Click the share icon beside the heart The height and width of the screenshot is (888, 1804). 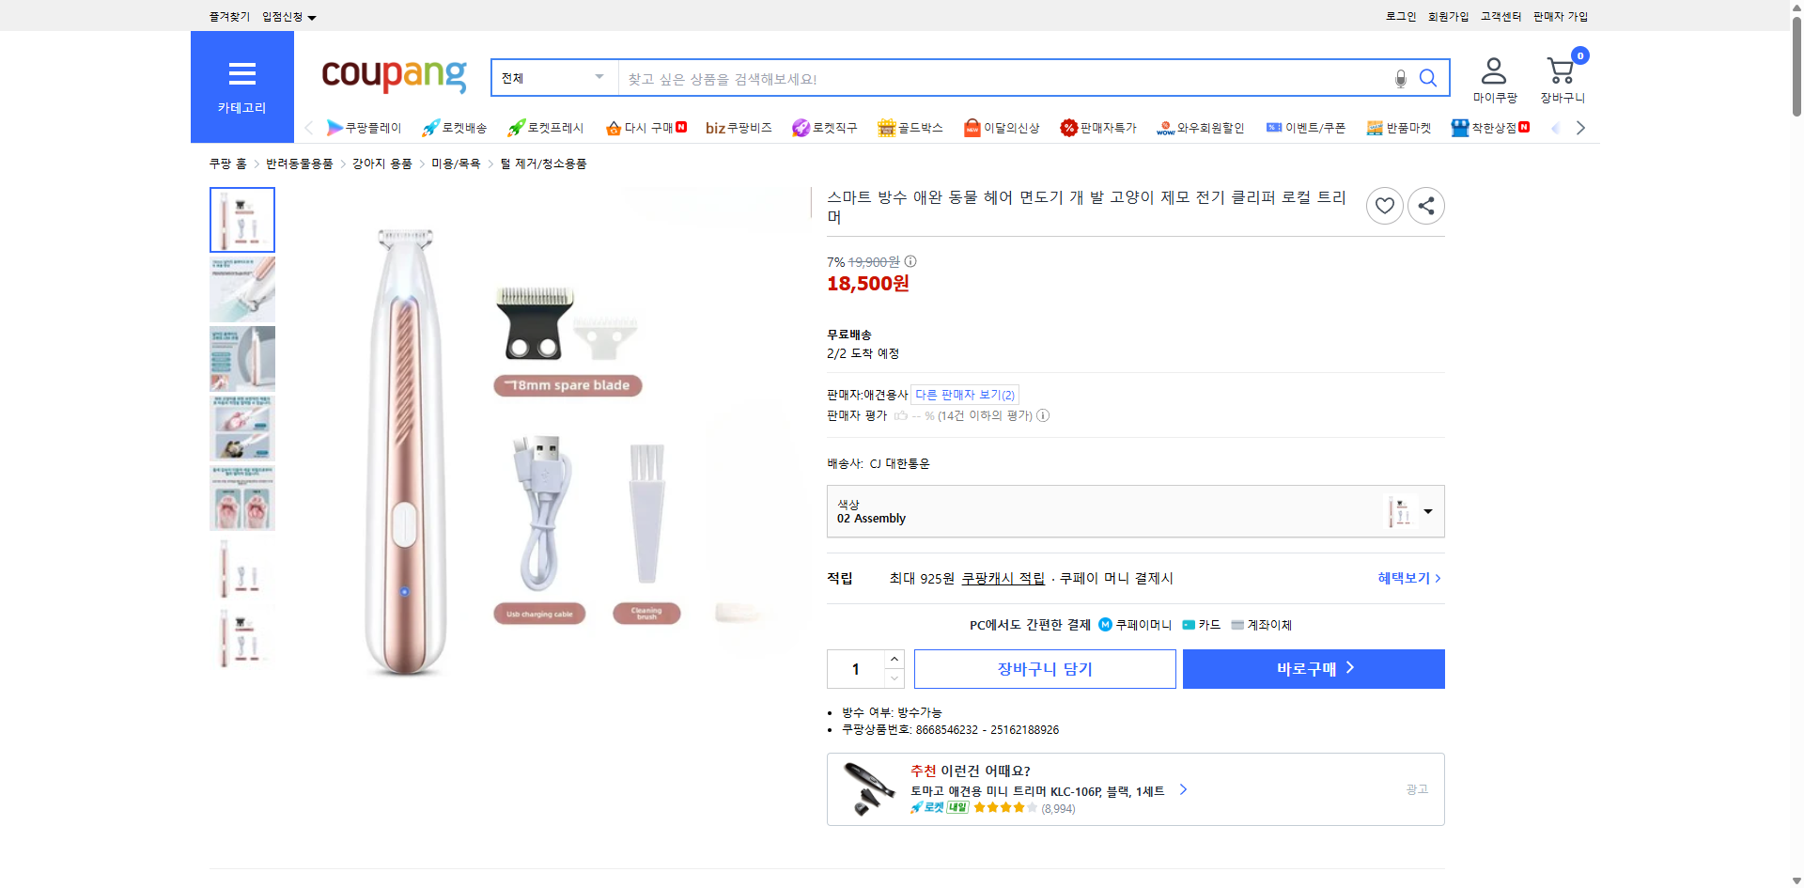(x=1425, y=205)
